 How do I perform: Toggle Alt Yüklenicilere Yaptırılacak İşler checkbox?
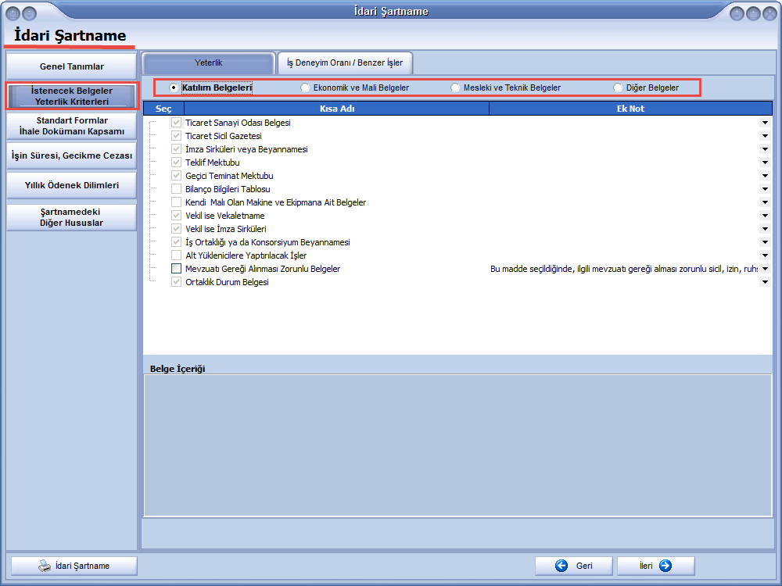tap(176, 255)
